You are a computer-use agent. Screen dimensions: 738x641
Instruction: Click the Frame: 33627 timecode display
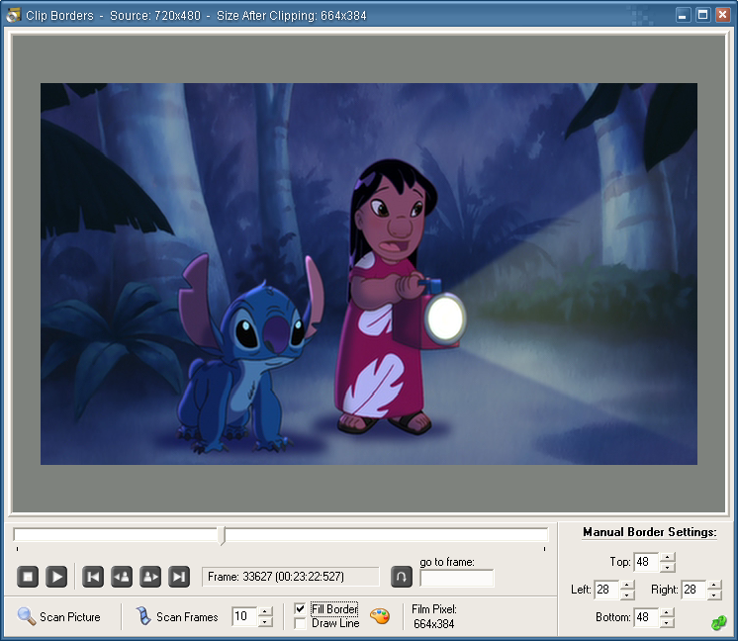pyautogui.click(x=291, y=577)
